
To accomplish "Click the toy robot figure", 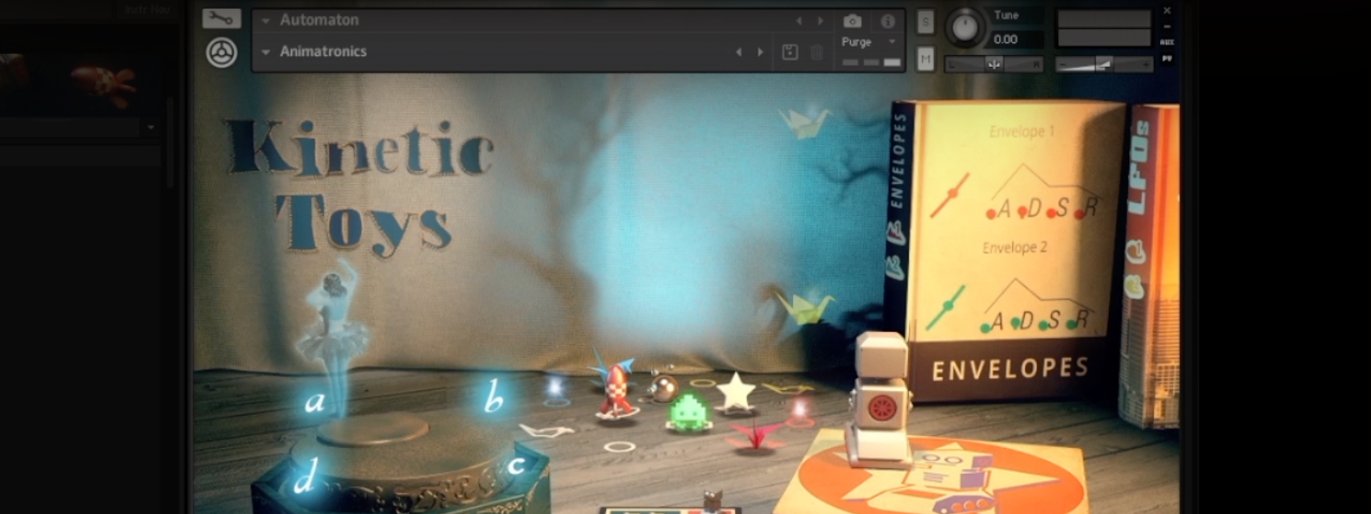I will click(881, 399).
